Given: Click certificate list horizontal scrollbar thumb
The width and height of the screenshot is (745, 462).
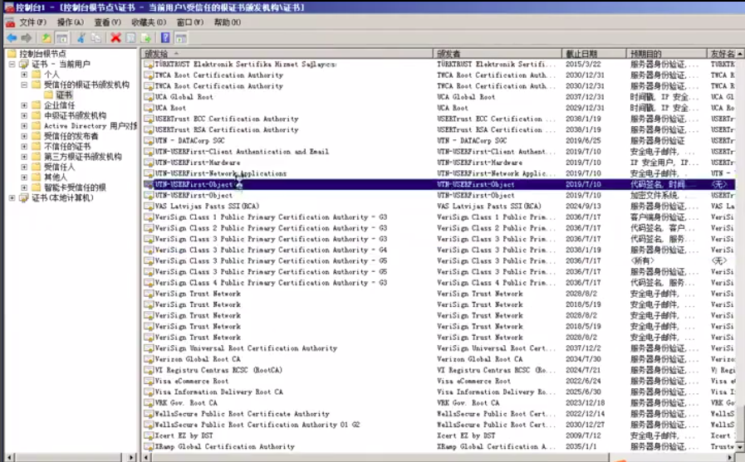Looking at the screenshot, I should pyautogui.click(x=380, y=458).
